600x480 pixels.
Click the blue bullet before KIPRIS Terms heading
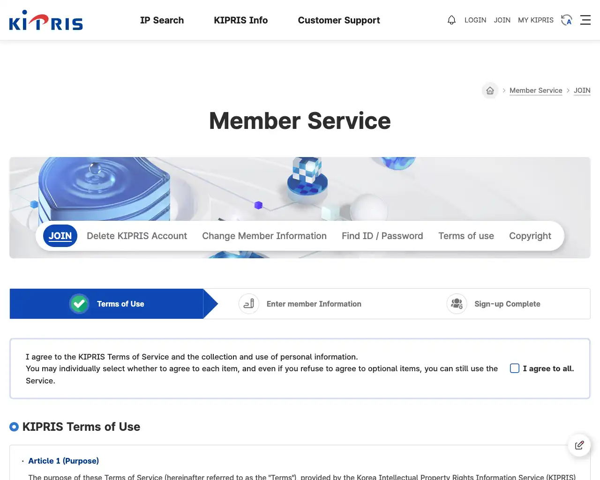tap(14, 427)
